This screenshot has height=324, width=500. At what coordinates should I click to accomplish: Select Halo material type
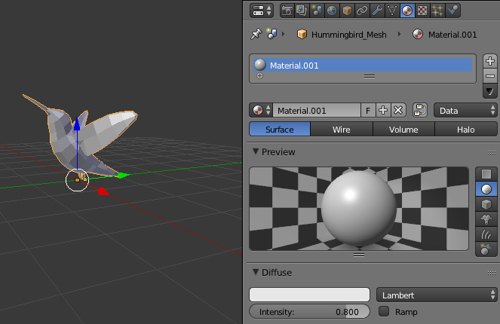pos(465,130)
